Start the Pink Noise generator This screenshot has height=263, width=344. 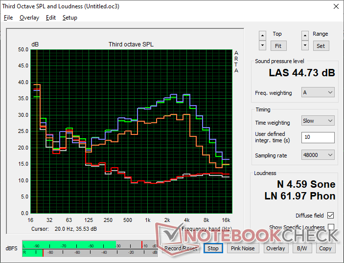(x=243, y=248)
